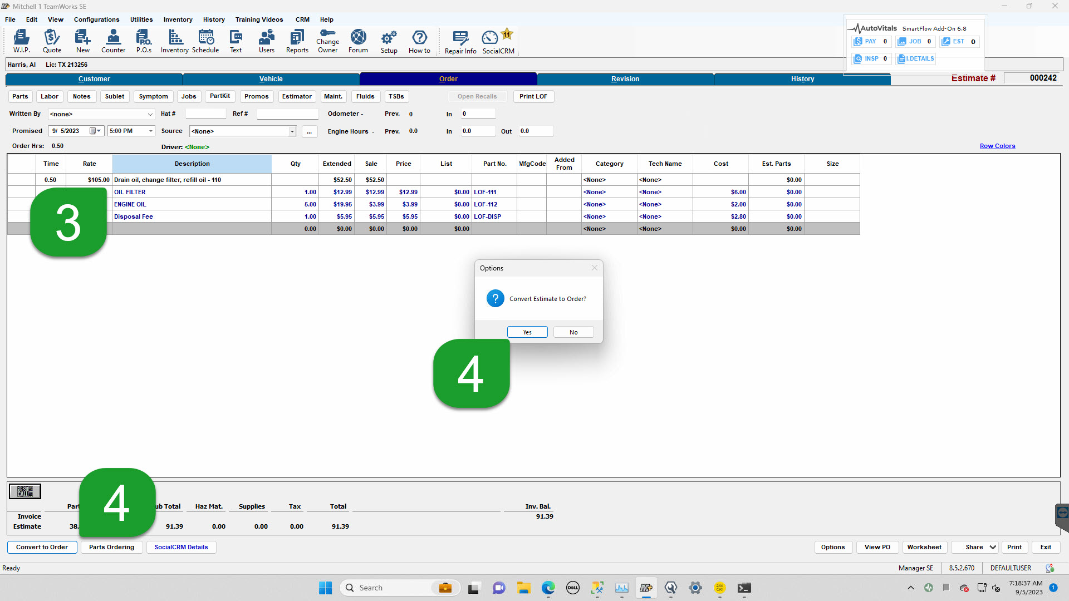Open the Written By dropdown
The height and width of the screenshot is (601, 1069).
coord(150,114)
